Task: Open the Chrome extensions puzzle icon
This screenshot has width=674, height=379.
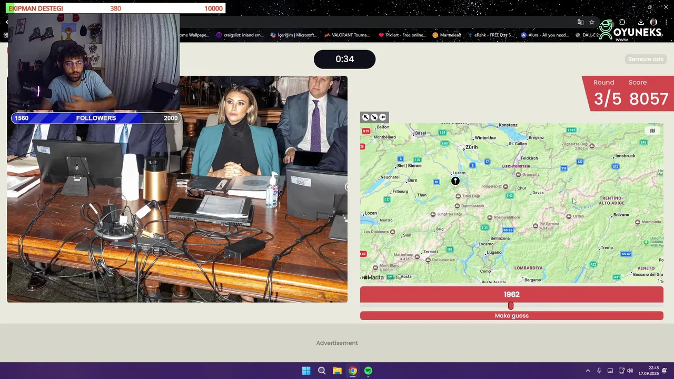Action: tap(622, 22)
